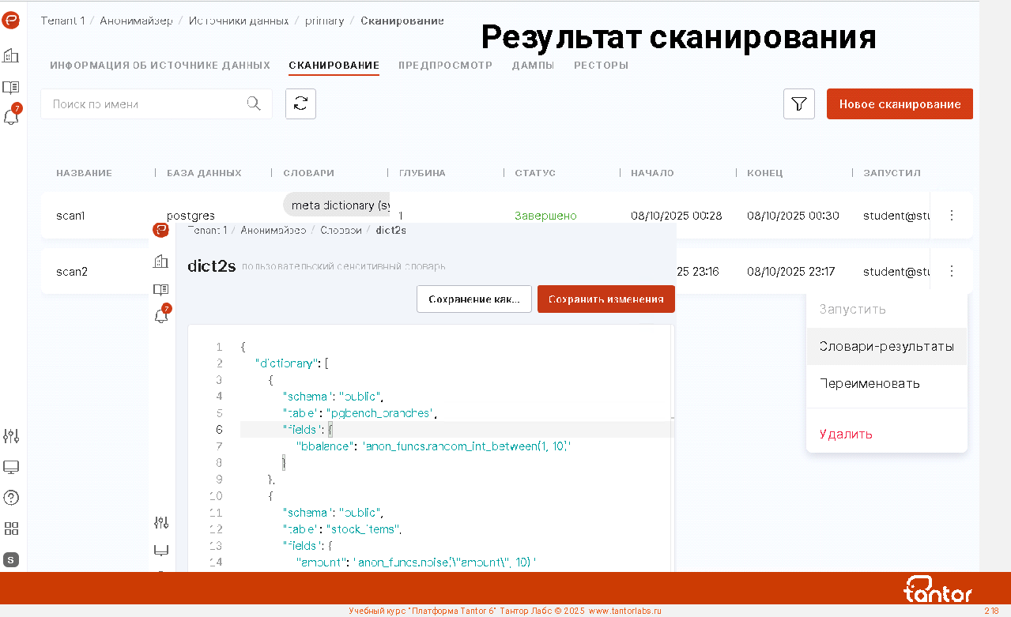Click the Сохранение как... button

(x=473, y=299)
